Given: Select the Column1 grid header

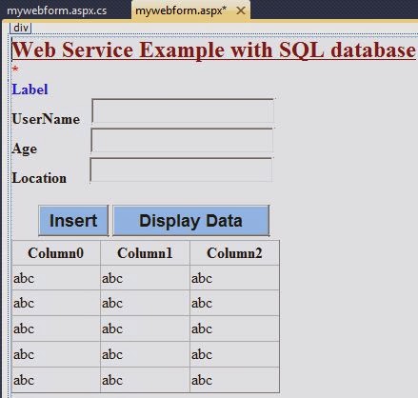Looking at the screenshot, I should click(145, 253).
